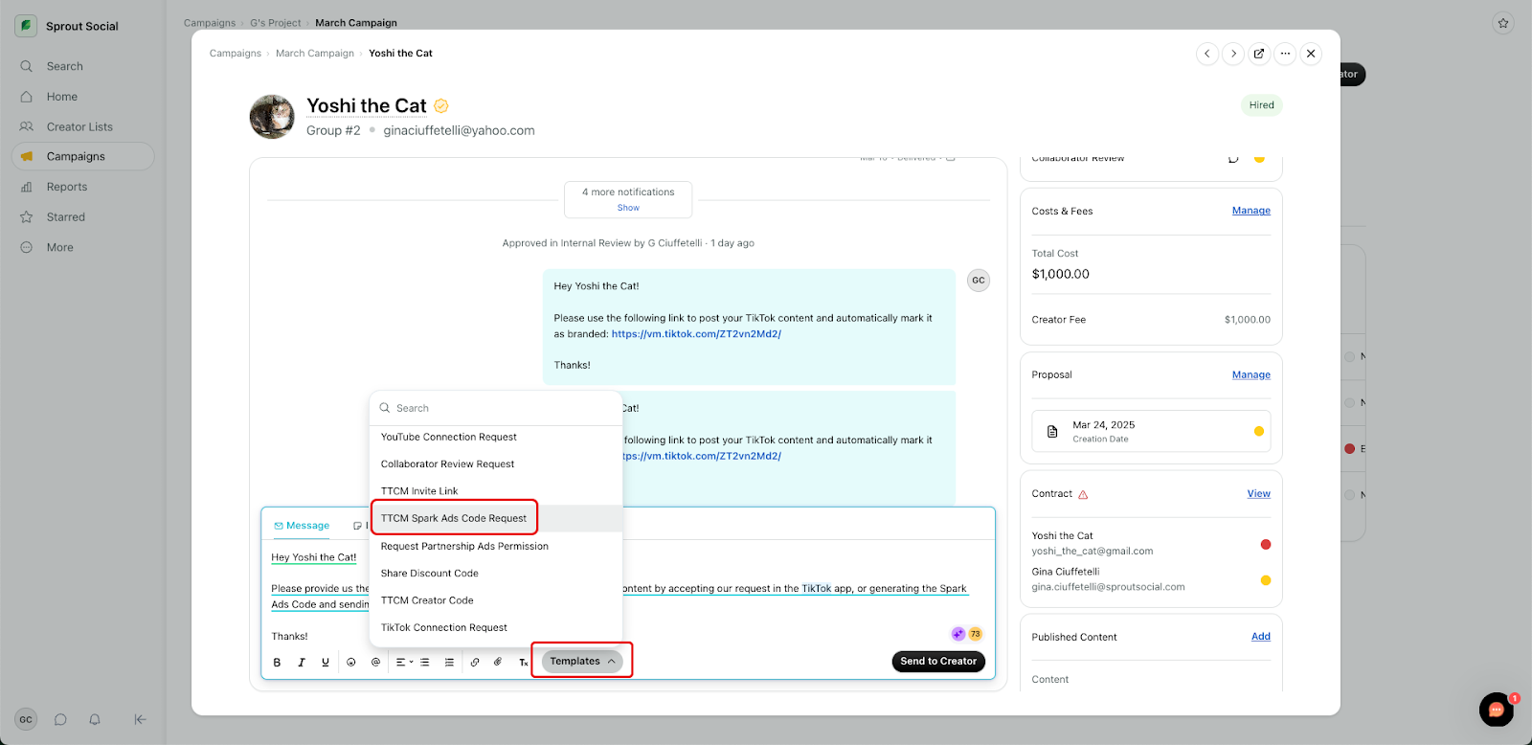Click Yoshi the Cat profile photo

tap(272, 117)
